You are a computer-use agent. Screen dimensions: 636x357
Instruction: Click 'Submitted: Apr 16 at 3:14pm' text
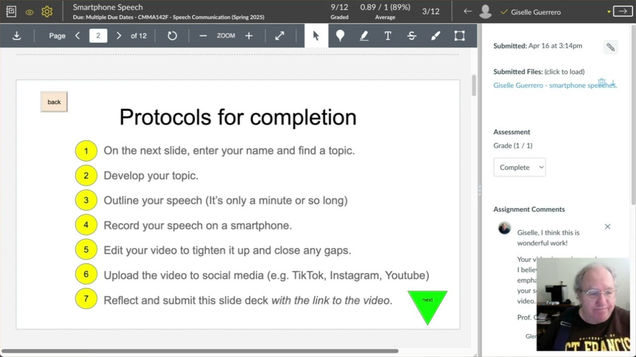point(538,46)
